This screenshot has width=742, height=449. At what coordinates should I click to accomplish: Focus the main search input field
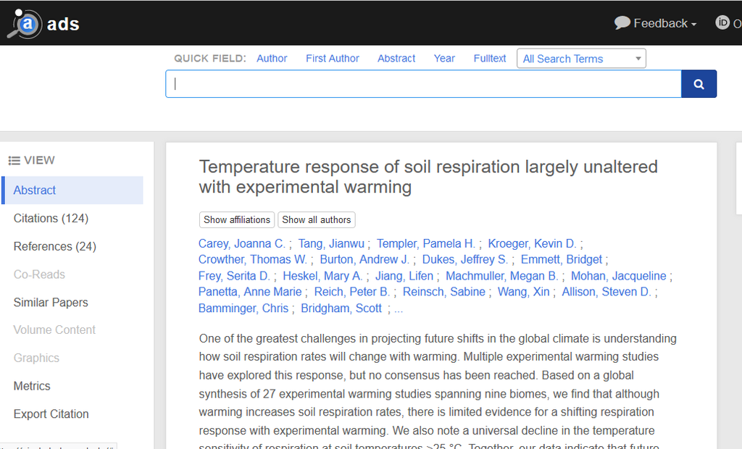click(423, 84)
